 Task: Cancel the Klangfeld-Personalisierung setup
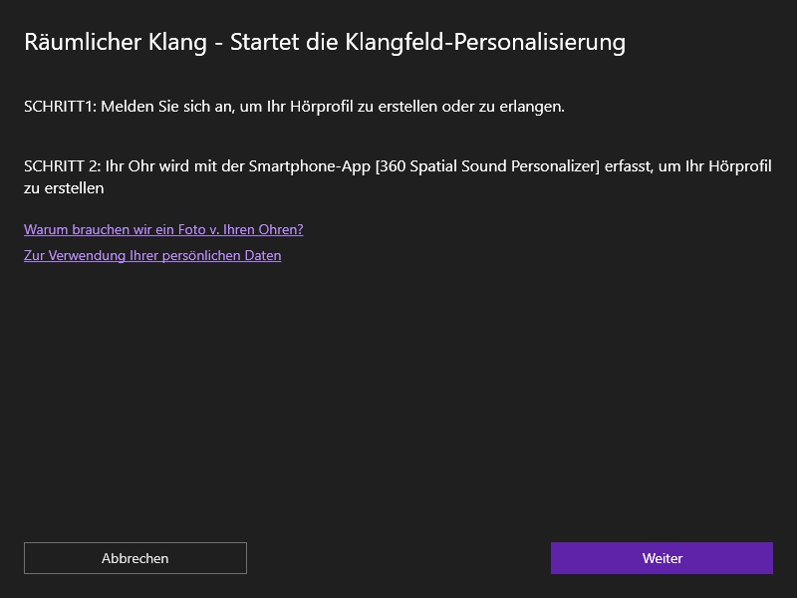135,558
